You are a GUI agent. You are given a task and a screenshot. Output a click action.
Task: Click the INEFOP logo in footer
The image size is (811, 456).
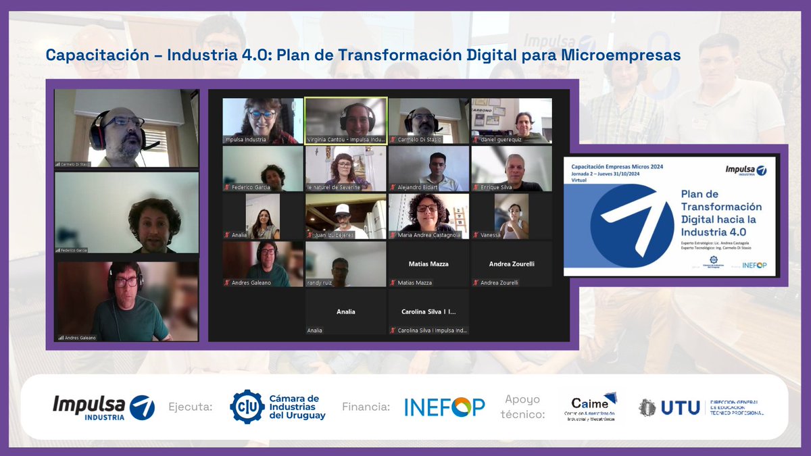coord(445,407)
